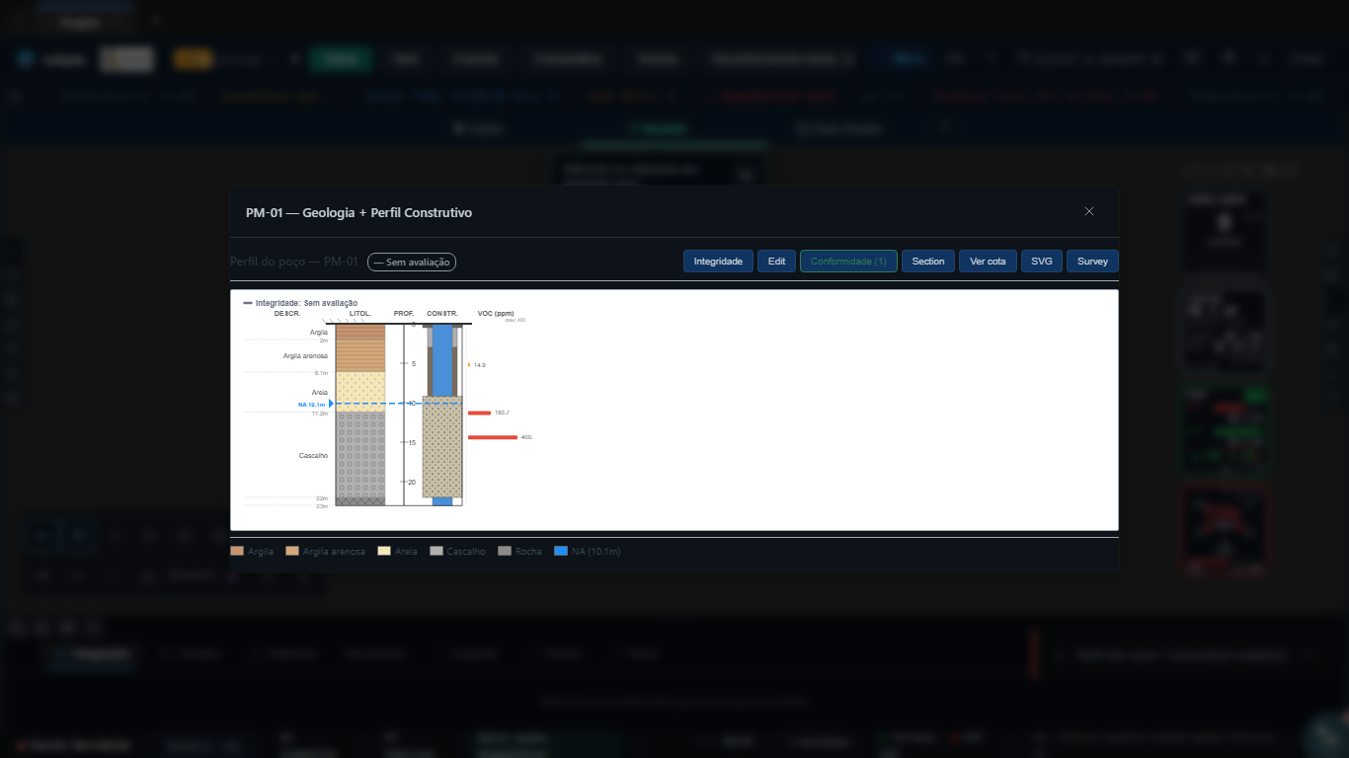Click the gray Cascalho block in lithology column
The image size is (1349, 758).
tap(360, 454)
